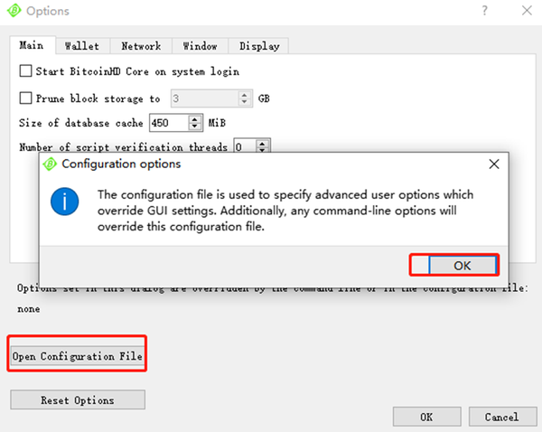
Task: Go to the Display tab
Action: pos(259,46)
